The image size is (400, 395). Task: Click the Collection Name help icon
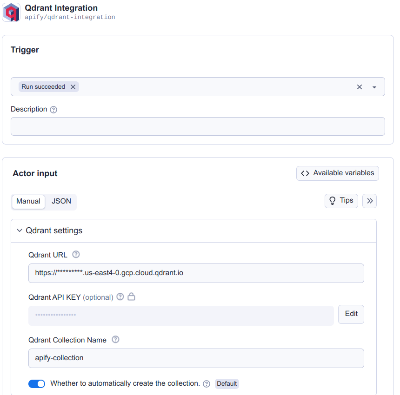coord(115,340)
